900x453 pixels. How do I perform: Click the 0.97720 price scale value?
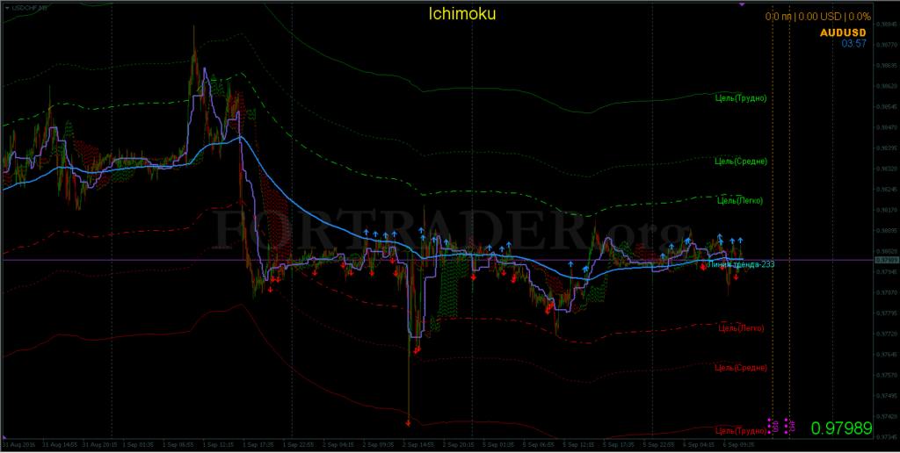point(887,334)
